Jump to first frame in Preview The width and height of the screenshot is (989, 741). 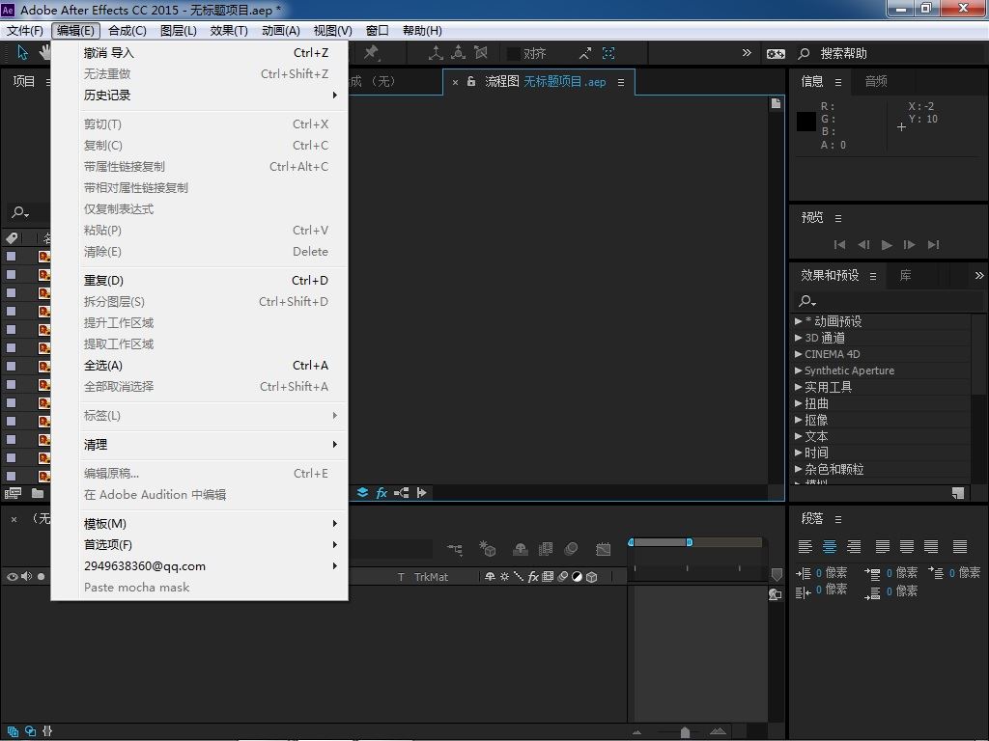point(839,245)
